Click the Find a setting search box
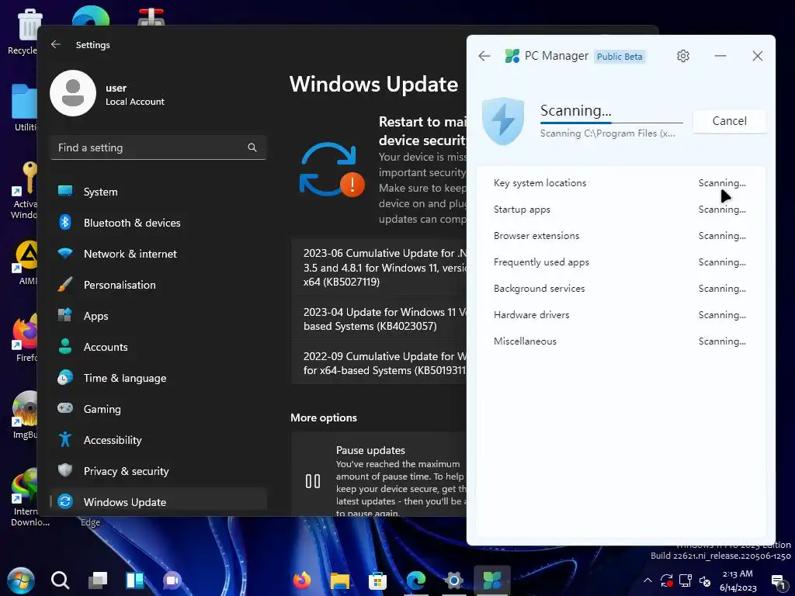The width and height of the screenshot is (795, 596). click(158, 147)
